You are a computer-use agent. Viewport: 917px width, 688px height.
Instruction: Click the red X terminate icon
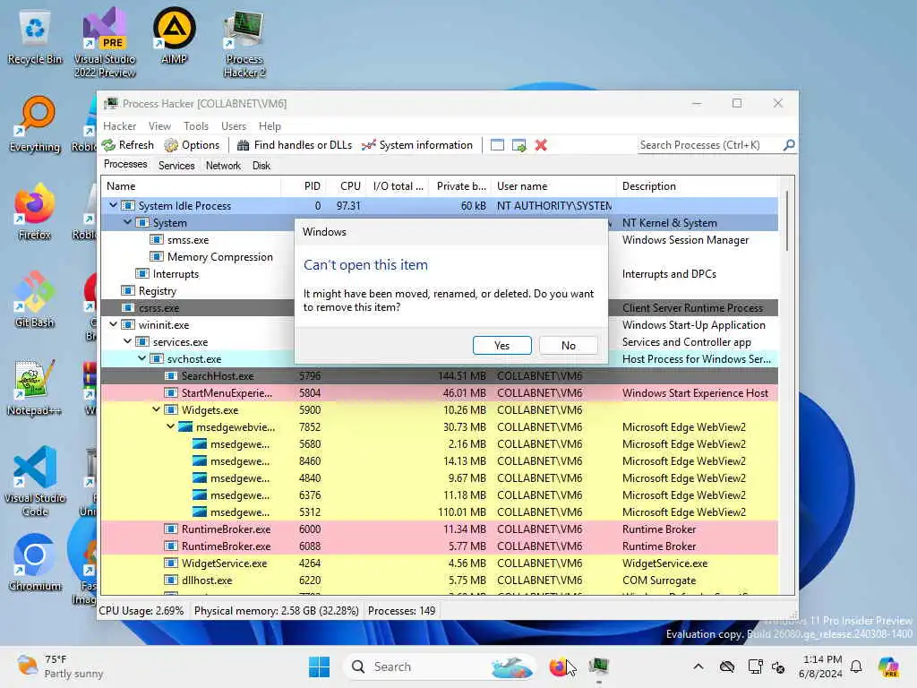541,145
